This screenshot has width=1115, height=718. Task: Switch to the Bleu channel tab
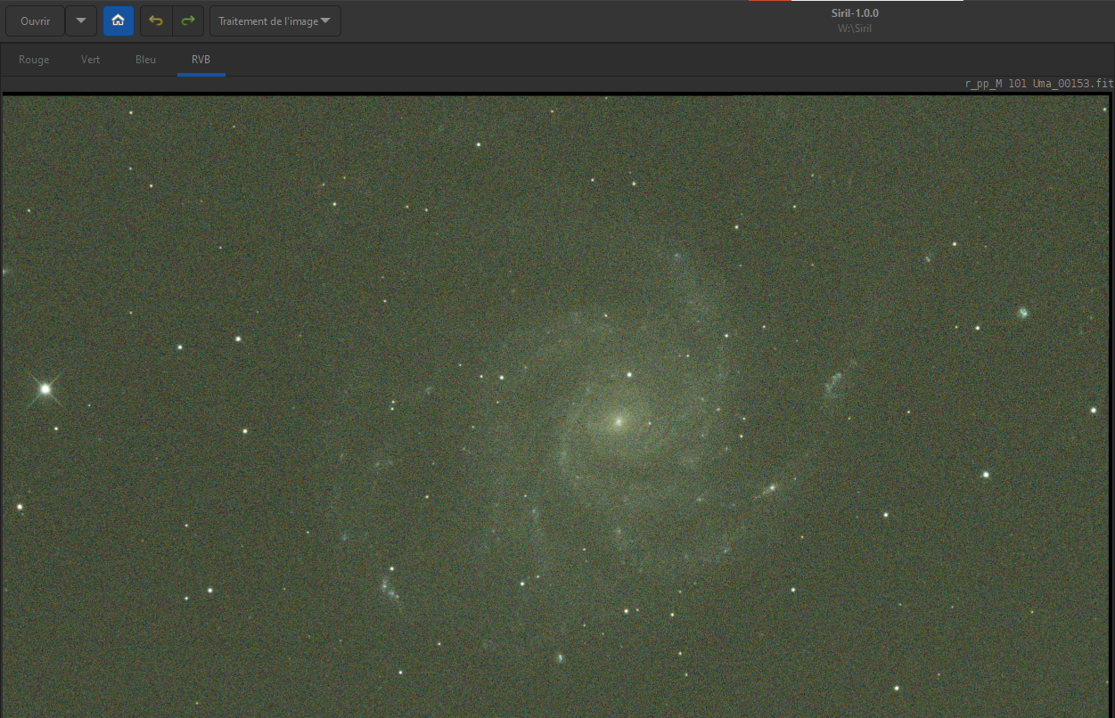pos(146,60)
